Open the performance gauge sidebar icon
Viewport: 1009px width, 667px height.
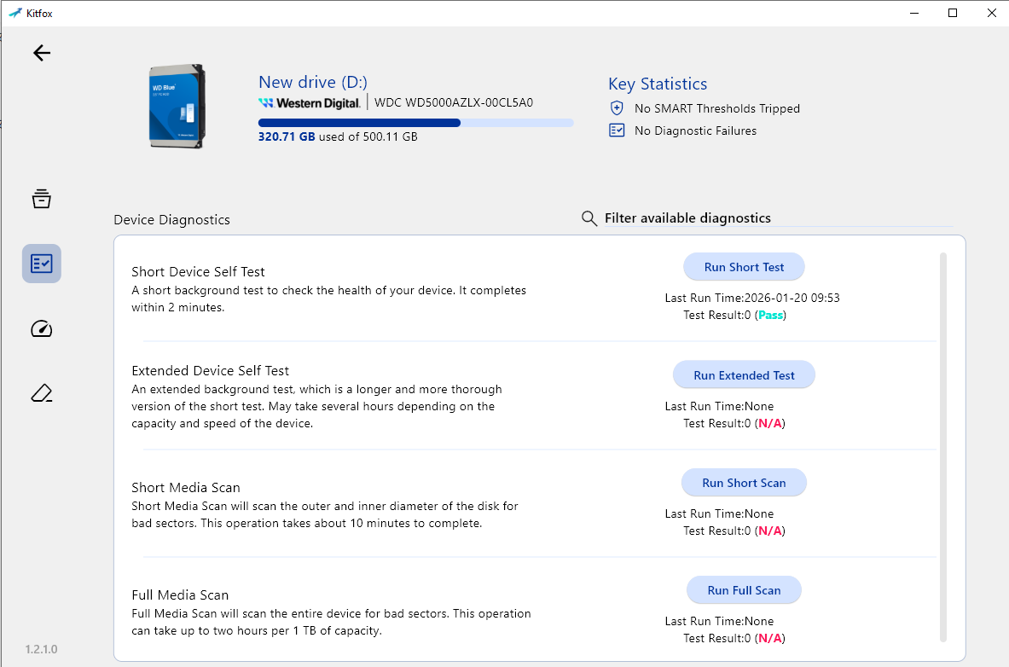click(42, 329)
